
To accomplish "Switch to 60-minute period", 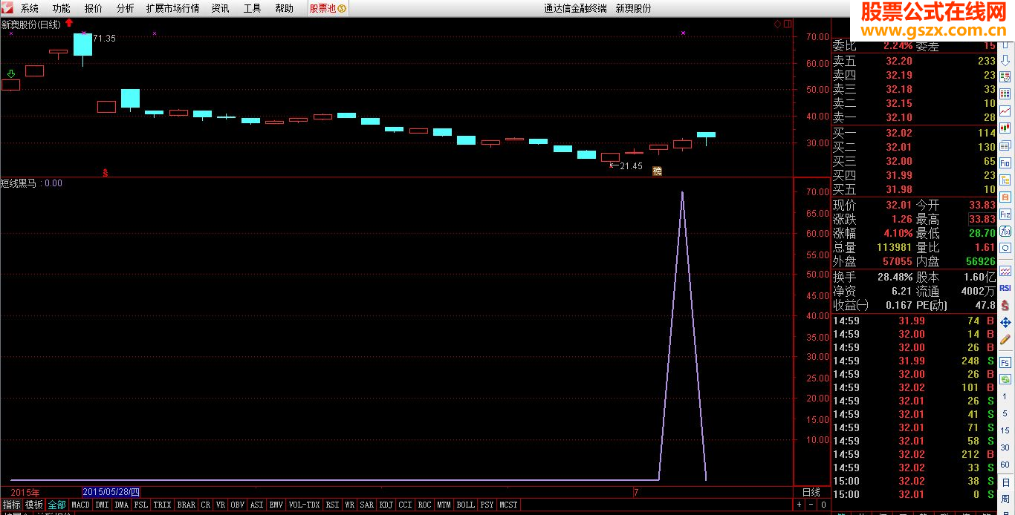I will (1005, 464).
